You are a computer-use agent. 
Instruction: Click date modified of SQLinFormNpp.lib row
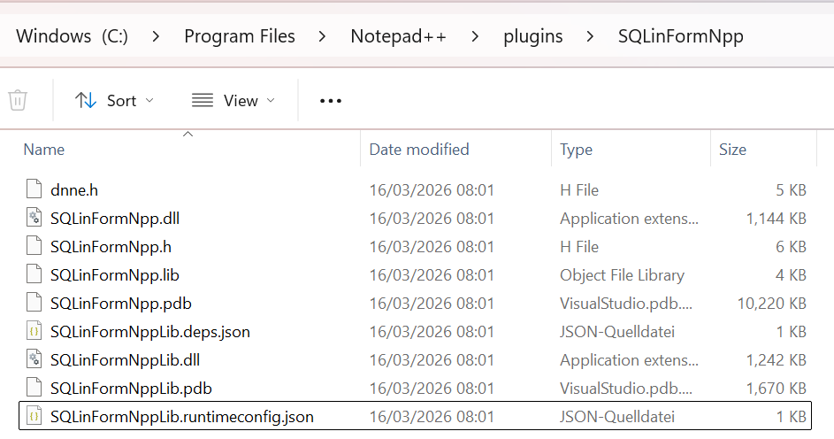click(x=432, y=275)
